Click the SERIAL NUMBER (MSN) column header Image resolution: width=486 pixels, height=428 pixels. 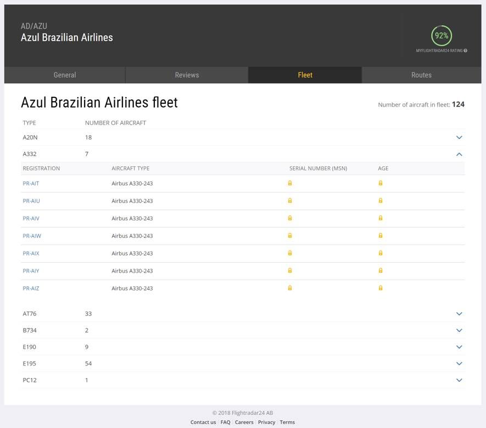click(319, 169)
